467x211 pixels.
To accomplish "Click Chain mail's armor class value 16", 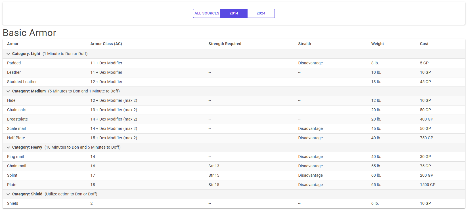I will tap(93, 166).
